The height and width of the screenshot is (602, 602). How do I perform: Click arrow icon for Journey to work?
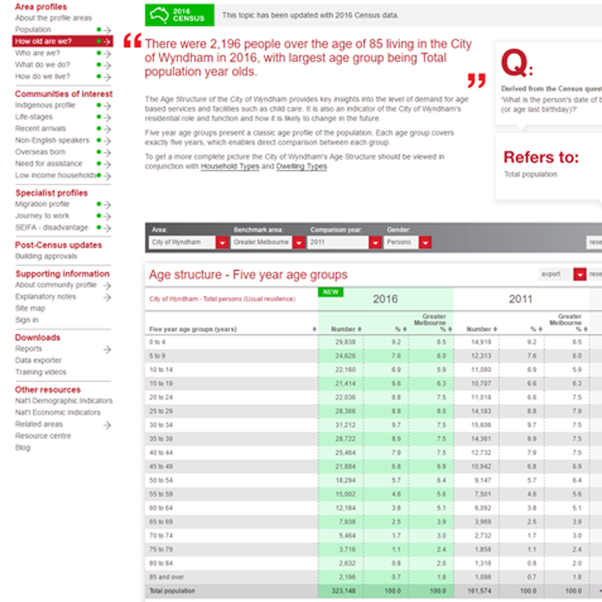[x=107, y=216]
